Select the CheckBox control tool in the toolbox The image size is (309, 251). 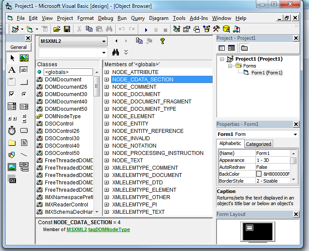click(12, 94)
